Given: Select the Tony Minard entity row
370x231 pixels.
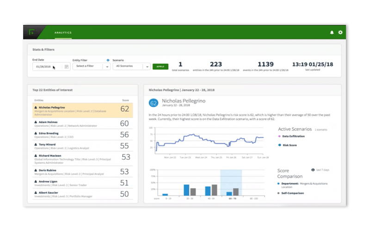Looking at the screenshot, I should (83, 146).
